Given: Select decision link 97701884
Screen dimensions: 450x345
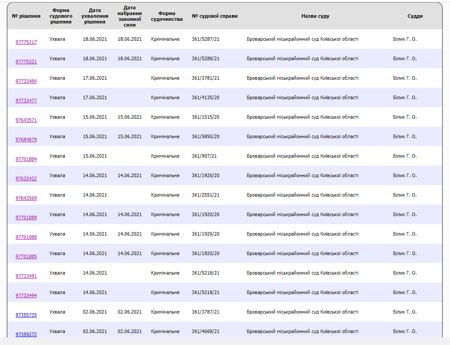Looking at the screenshot, I should click(26, 159).
